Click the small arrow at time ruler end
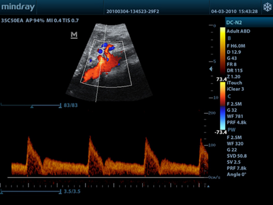 [208, 186]
